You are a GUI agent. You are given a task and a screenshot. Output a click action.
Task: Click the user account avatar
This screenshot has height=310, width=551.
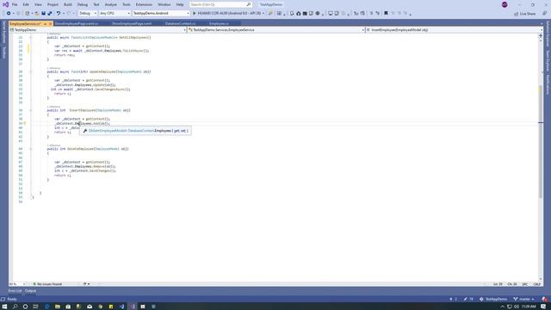[x=505, y=4]
